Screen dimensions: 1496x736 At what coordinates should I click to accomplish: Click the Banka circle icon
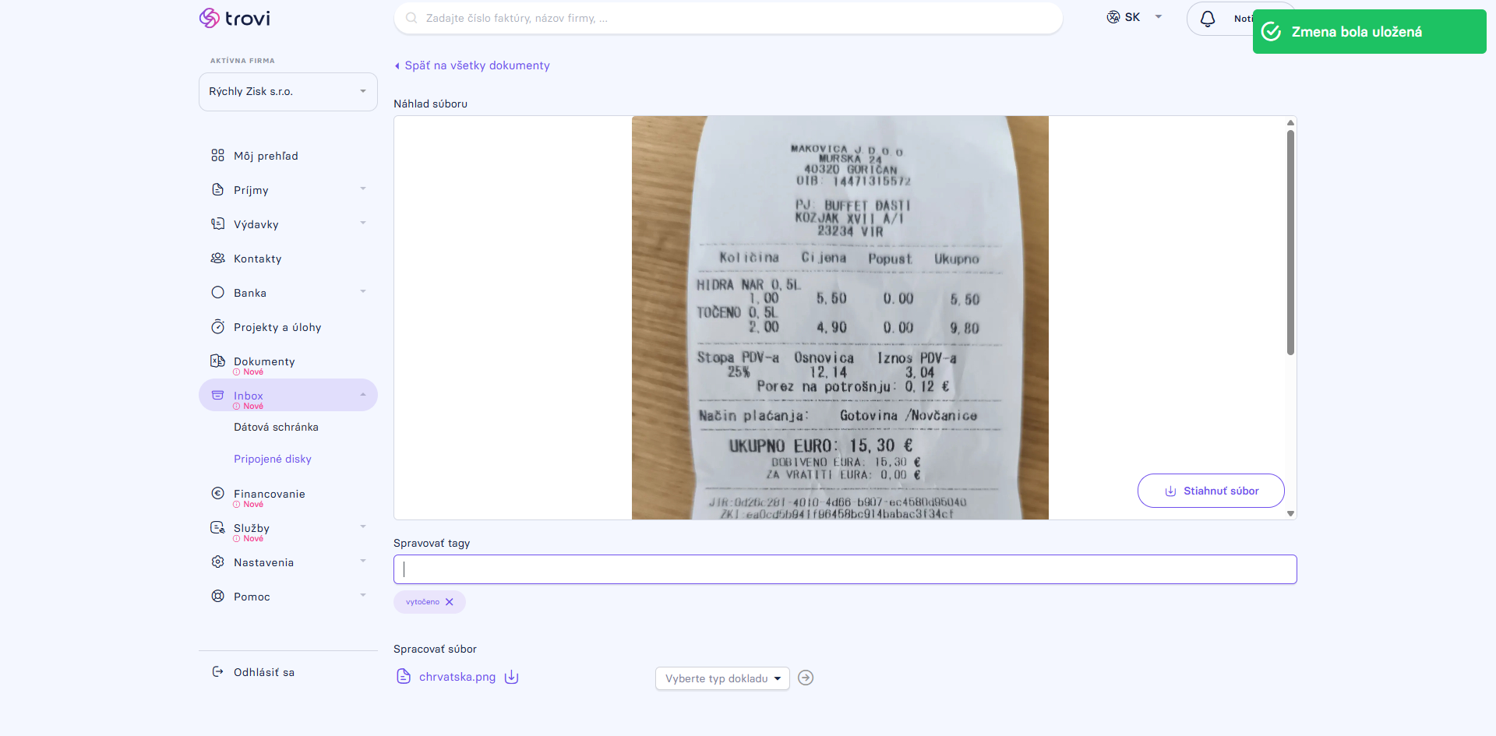217,293
